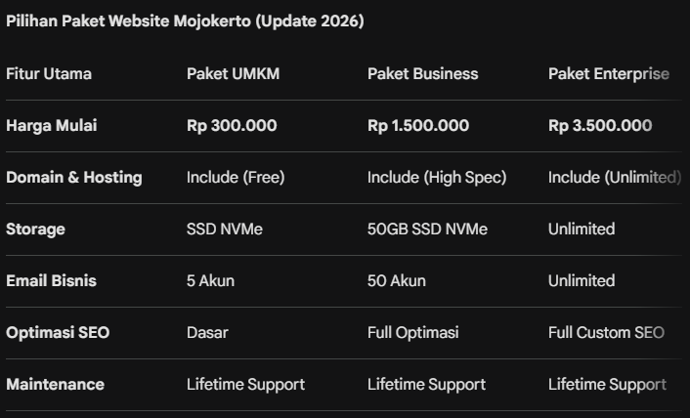Click the "Optimasi SEO" row label
The image size is (690, 418).
point(58,333)
